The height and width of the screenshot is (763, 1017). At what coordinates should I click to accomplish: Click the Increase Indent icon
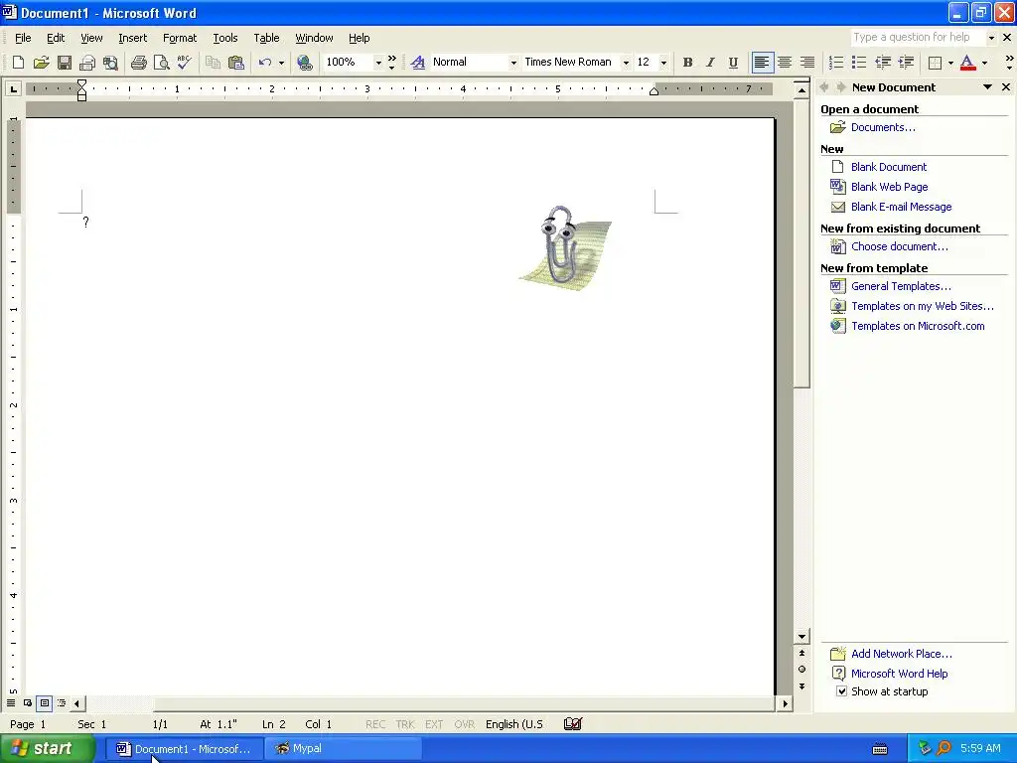tap(906, 63)
